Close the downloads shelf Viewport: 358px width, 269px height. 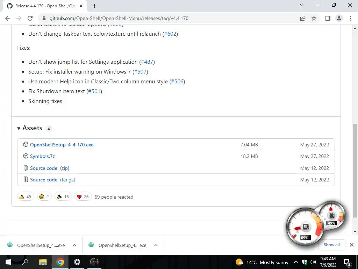352,245
